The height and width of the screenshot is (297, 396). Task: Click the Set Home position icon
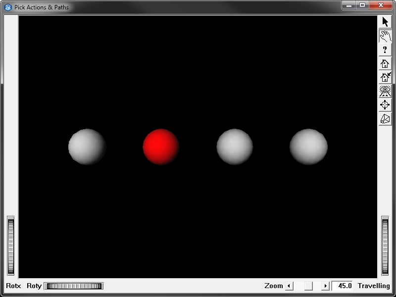(385, 77)
